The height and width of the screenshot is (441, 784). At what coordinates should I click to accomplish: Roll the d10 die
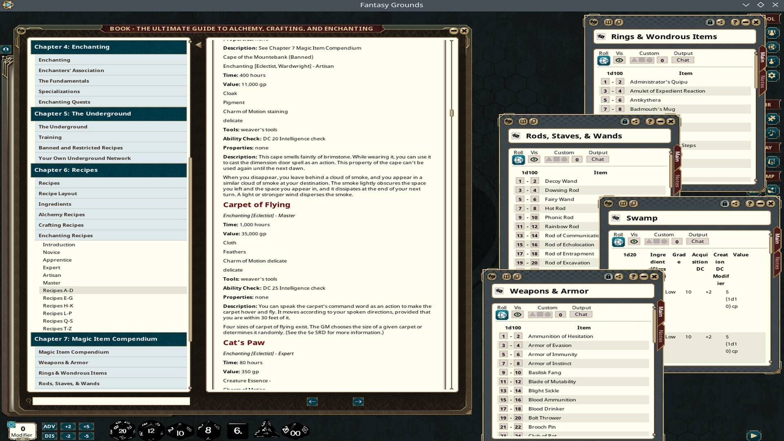click(180, 431)
